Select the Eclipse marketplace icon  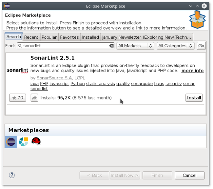pos(11,142)
